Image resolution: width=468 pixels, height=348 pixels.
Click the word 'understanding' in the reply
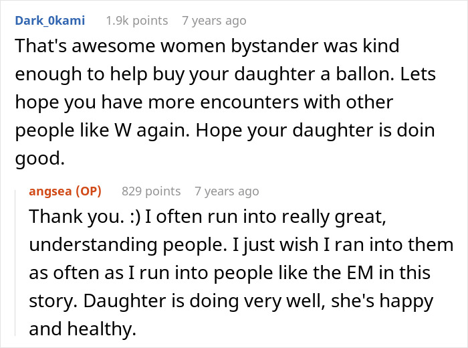click(93, 244)
